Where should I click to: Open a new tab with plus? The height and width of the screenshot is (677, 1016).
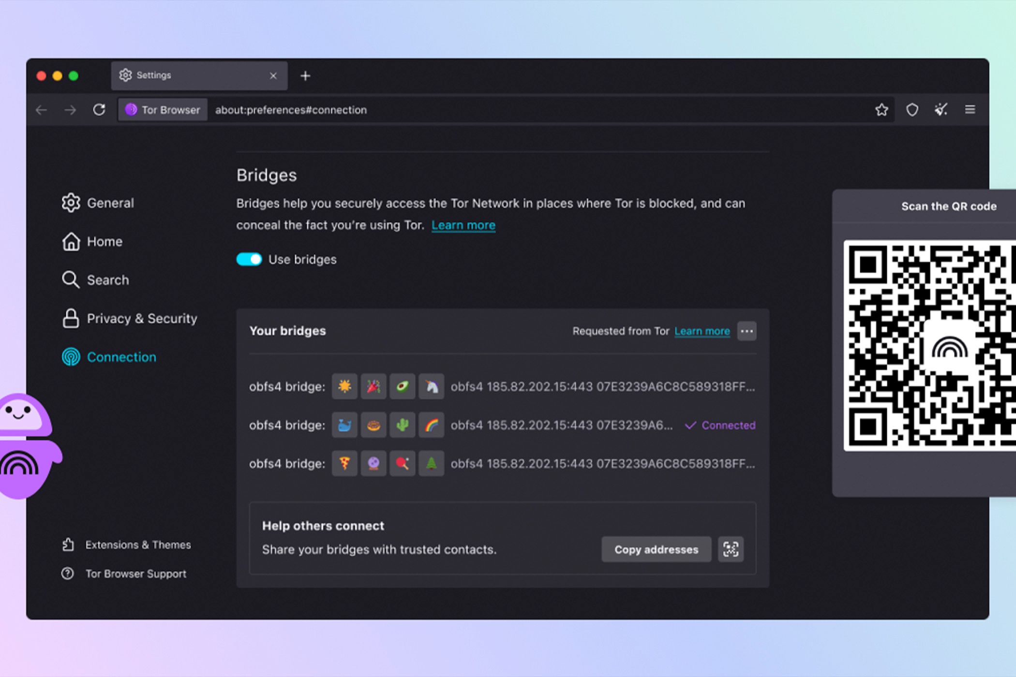pyautogui.click(x=305, y=76)
